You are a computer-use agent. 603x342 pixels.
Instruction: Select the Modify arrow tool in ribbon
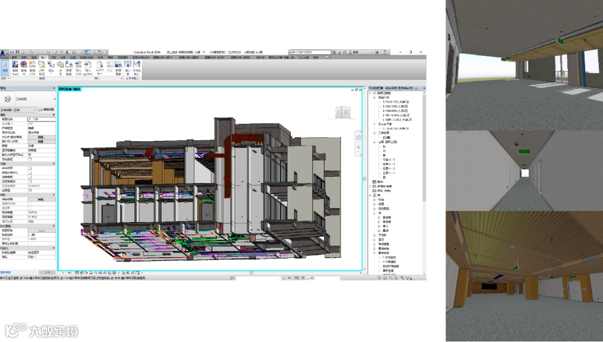click(5, 68)
